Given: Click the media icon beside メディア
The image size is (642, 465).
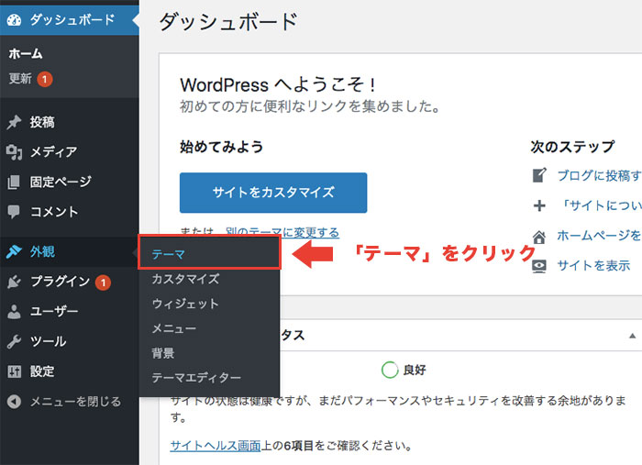Looking at the screenshot, I should click(14, 152).
